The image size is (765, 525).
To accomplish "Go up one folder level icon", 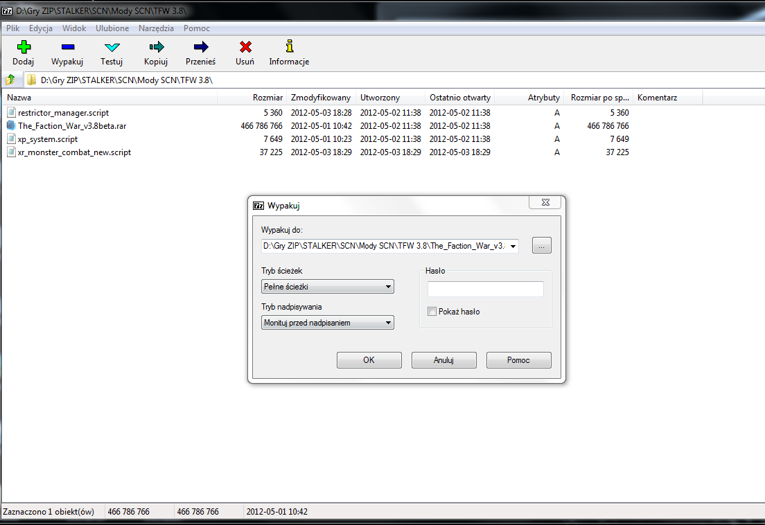I will [10, 80].
